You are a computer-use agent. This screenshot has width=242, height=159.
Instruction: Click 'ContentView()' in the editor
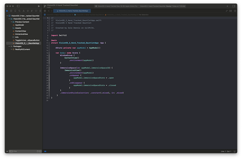point(72,58)
